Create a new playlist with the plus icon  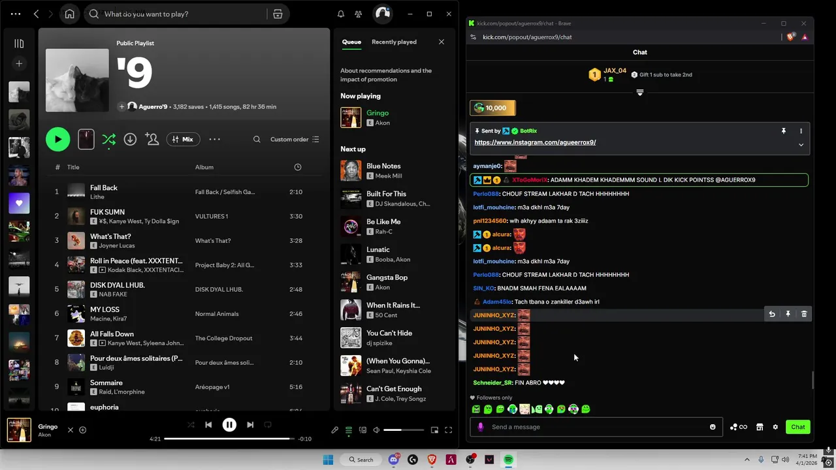pyautogui.click(x=19, y=63)
